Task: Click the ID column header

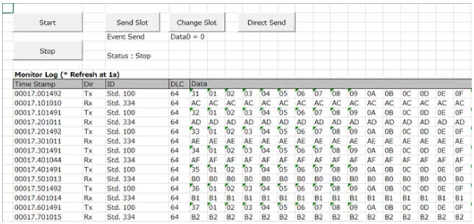Action: [137, 84]
